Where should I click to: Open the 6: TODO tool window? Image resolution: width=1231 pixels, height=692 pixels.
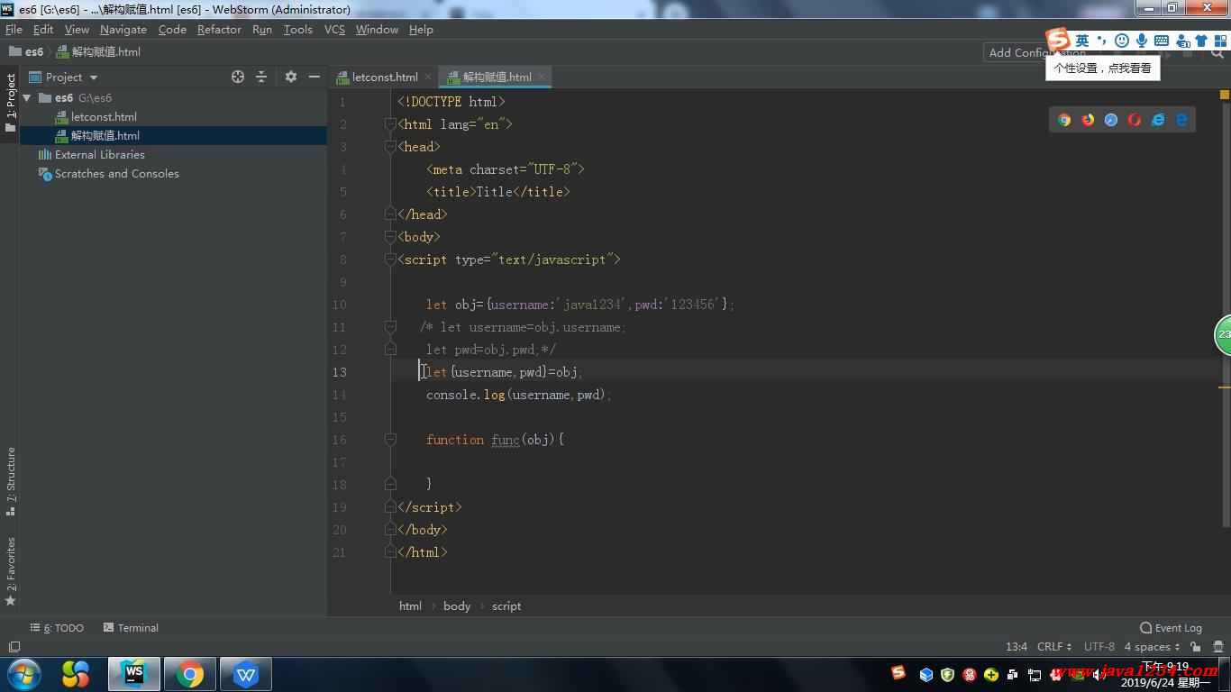57,628
